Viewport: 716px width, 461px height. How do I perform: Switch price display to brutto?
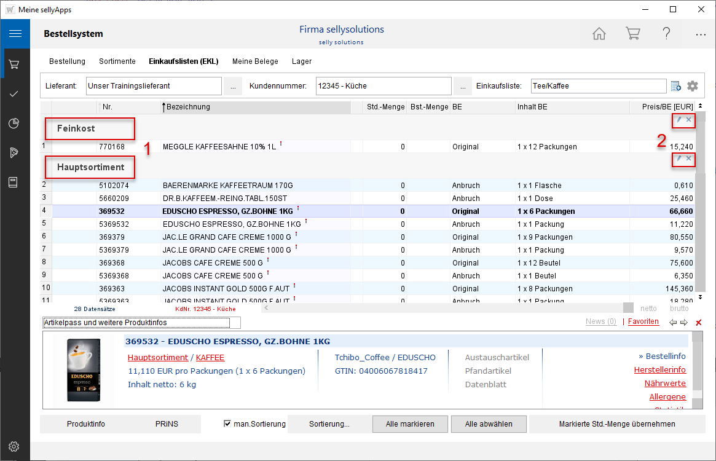pos(679,309)
